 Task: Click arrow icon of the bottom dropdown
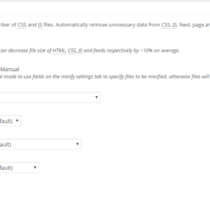[x=35, y=167]
